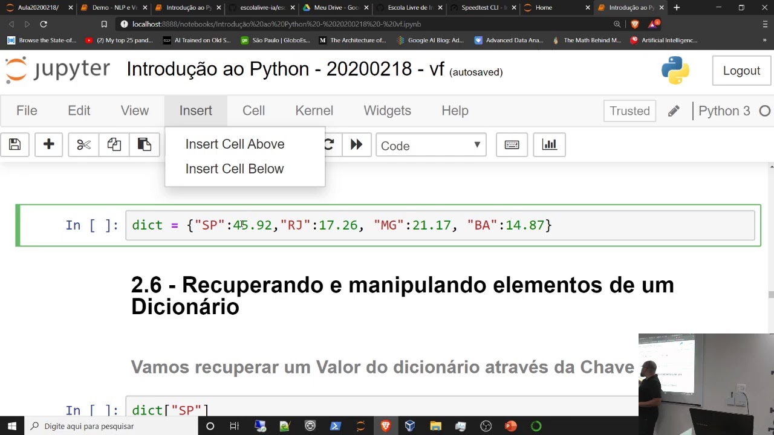Click the Trusted notebook button

(x=629, y=111)
